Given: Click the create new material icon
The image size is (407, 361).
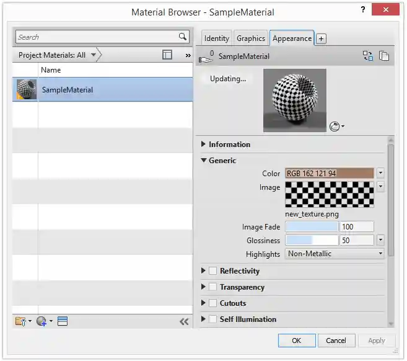Looking at the screenshot, I should 42,321.
